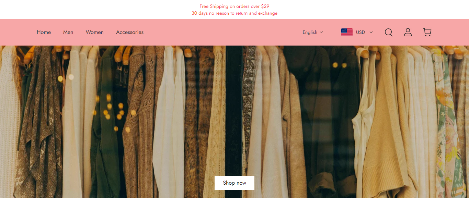Viewport: 469px width, 198px height.
Task: Expand the English language dropdown
Action: click(313, 32)
